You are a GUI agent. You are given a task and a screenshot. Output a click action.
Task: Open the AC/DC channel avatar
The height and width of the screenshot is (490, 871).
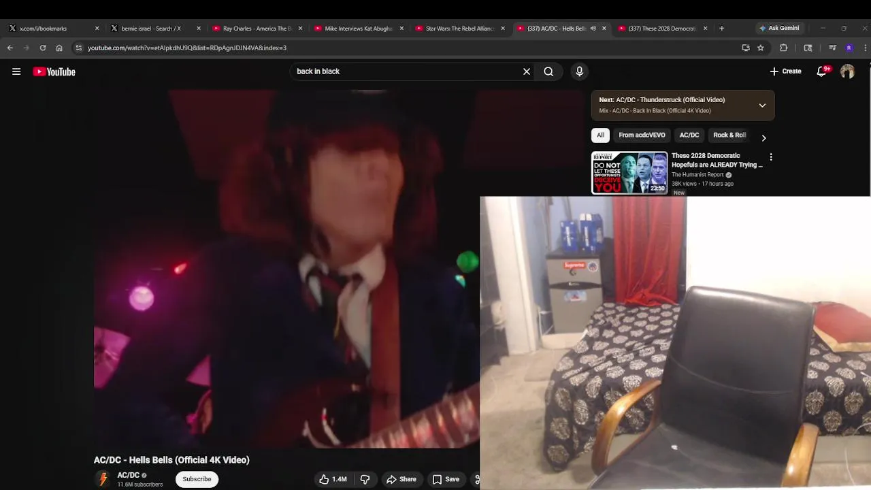pyautogui.click(x=103, y=479)
